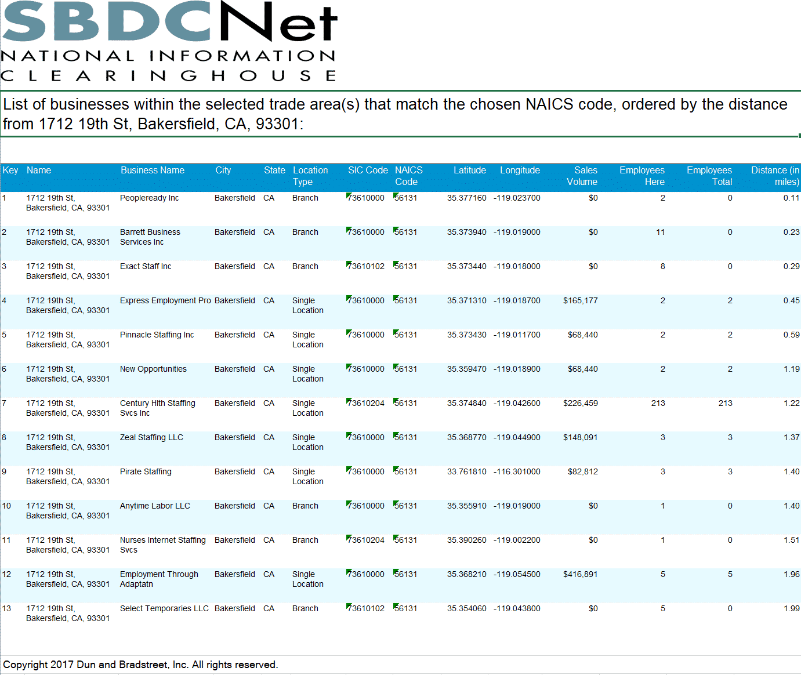Select the Location Type column header

click(x=310, y=176)
